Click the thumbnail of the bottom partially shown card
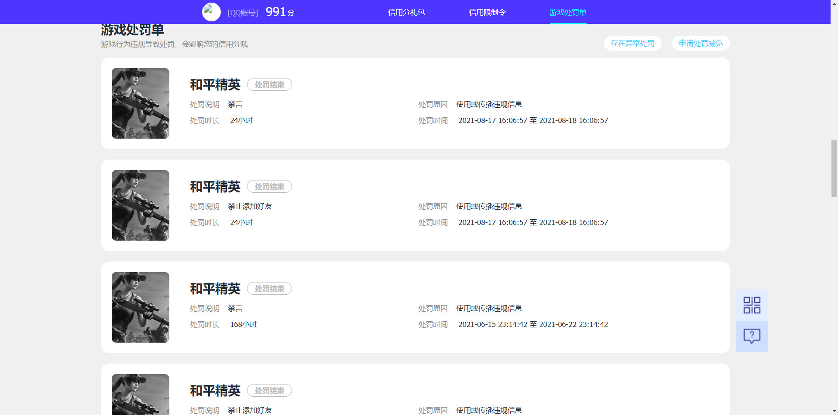This screenshot has width=838, height=415. (141, 395)
